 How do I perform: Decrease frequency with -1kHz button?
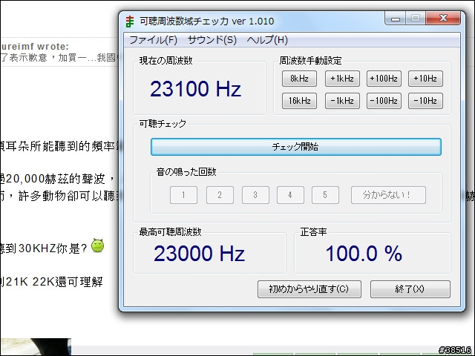(x=342, y=101)
